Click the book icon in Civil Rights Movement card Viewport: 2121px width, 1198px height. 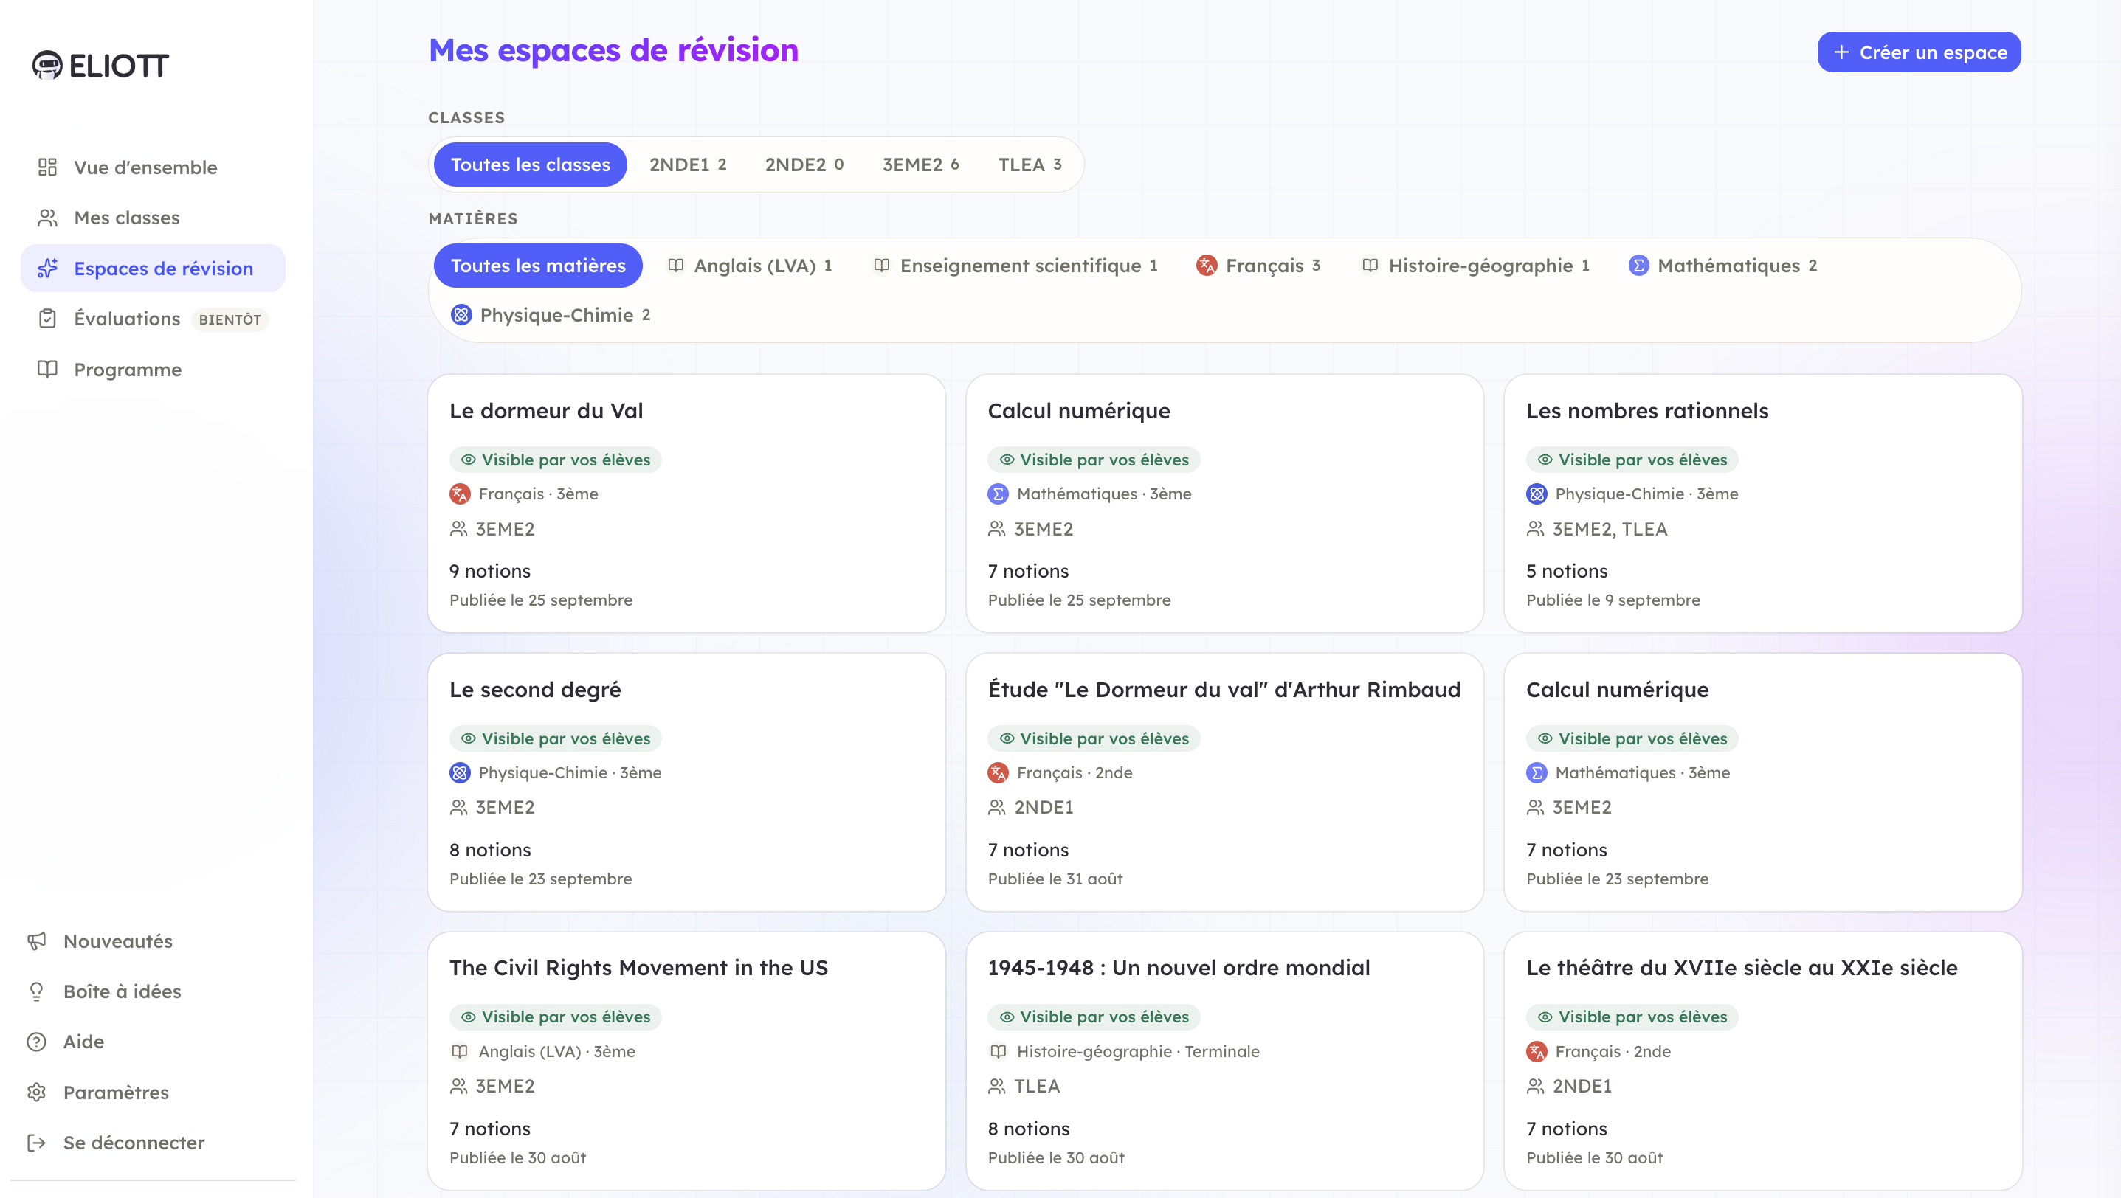461,1051
